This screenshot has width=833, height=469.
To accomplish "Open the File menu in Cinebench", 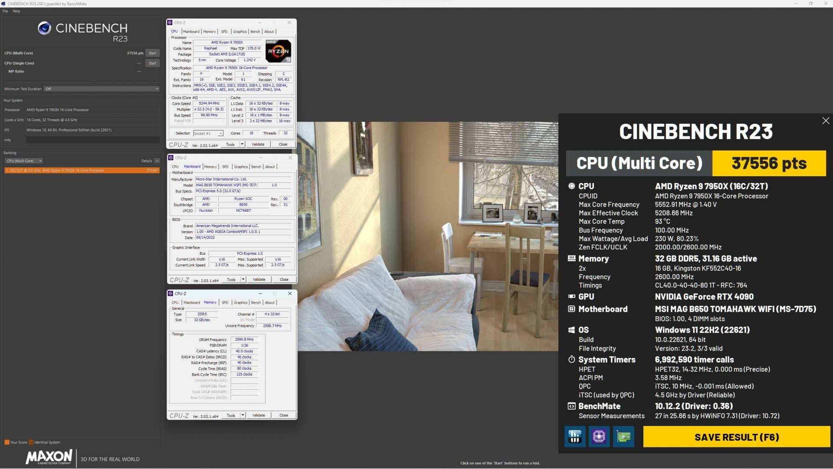I will 5,11.
